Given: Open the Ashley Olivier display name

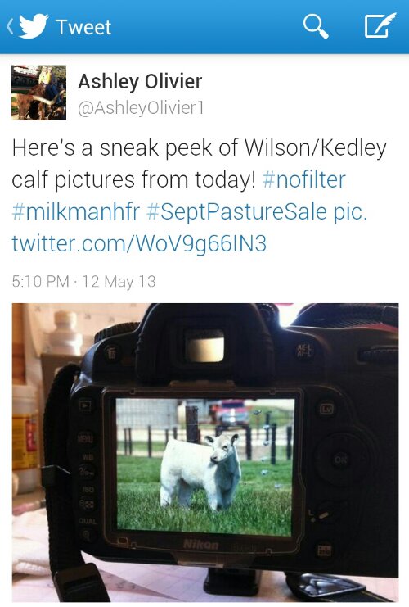Looking at the screenshot, I should (140, 81).
